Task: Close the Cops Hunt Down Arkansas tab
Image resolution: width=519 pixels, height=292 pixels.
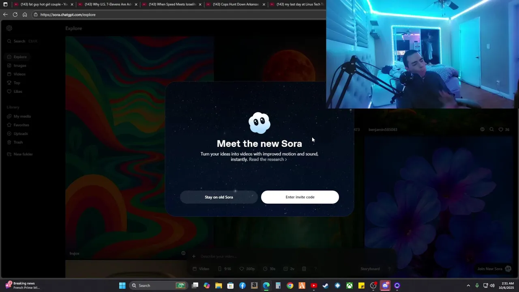Action: click(x=264, y=4)
